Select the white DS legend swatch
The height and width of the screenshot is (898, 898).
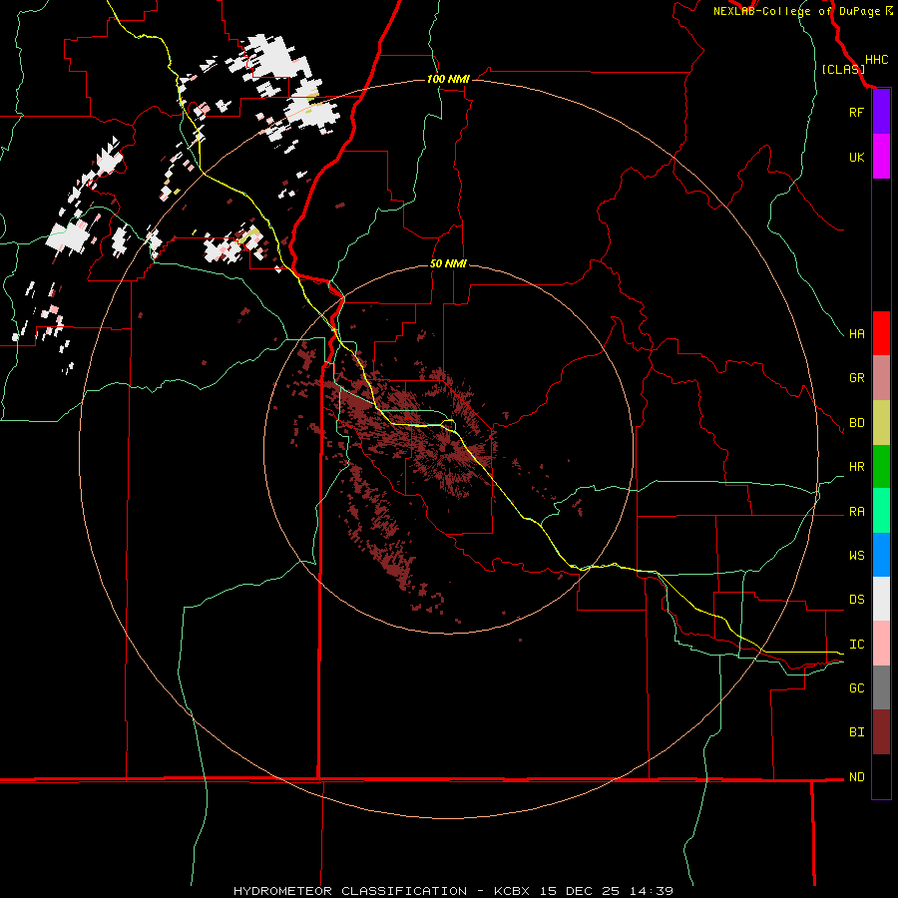point(881,599)
